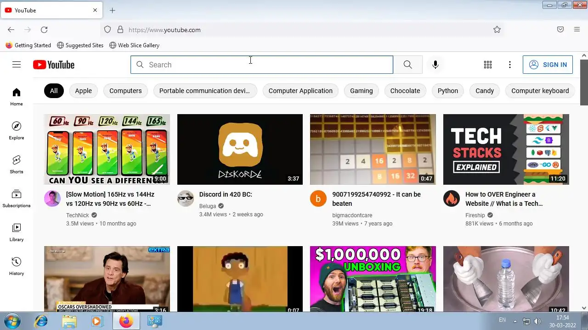Select the Gaming filter chip

pos(362,91)
